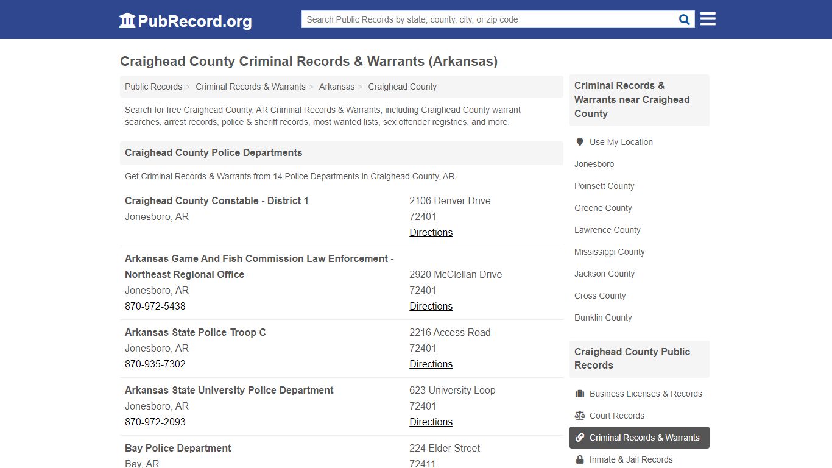The height and width of the screenshot is (468, 832).
Task: Get Directions to 623 University Loop
Action: pyautogui.click(x=431, y=422)
